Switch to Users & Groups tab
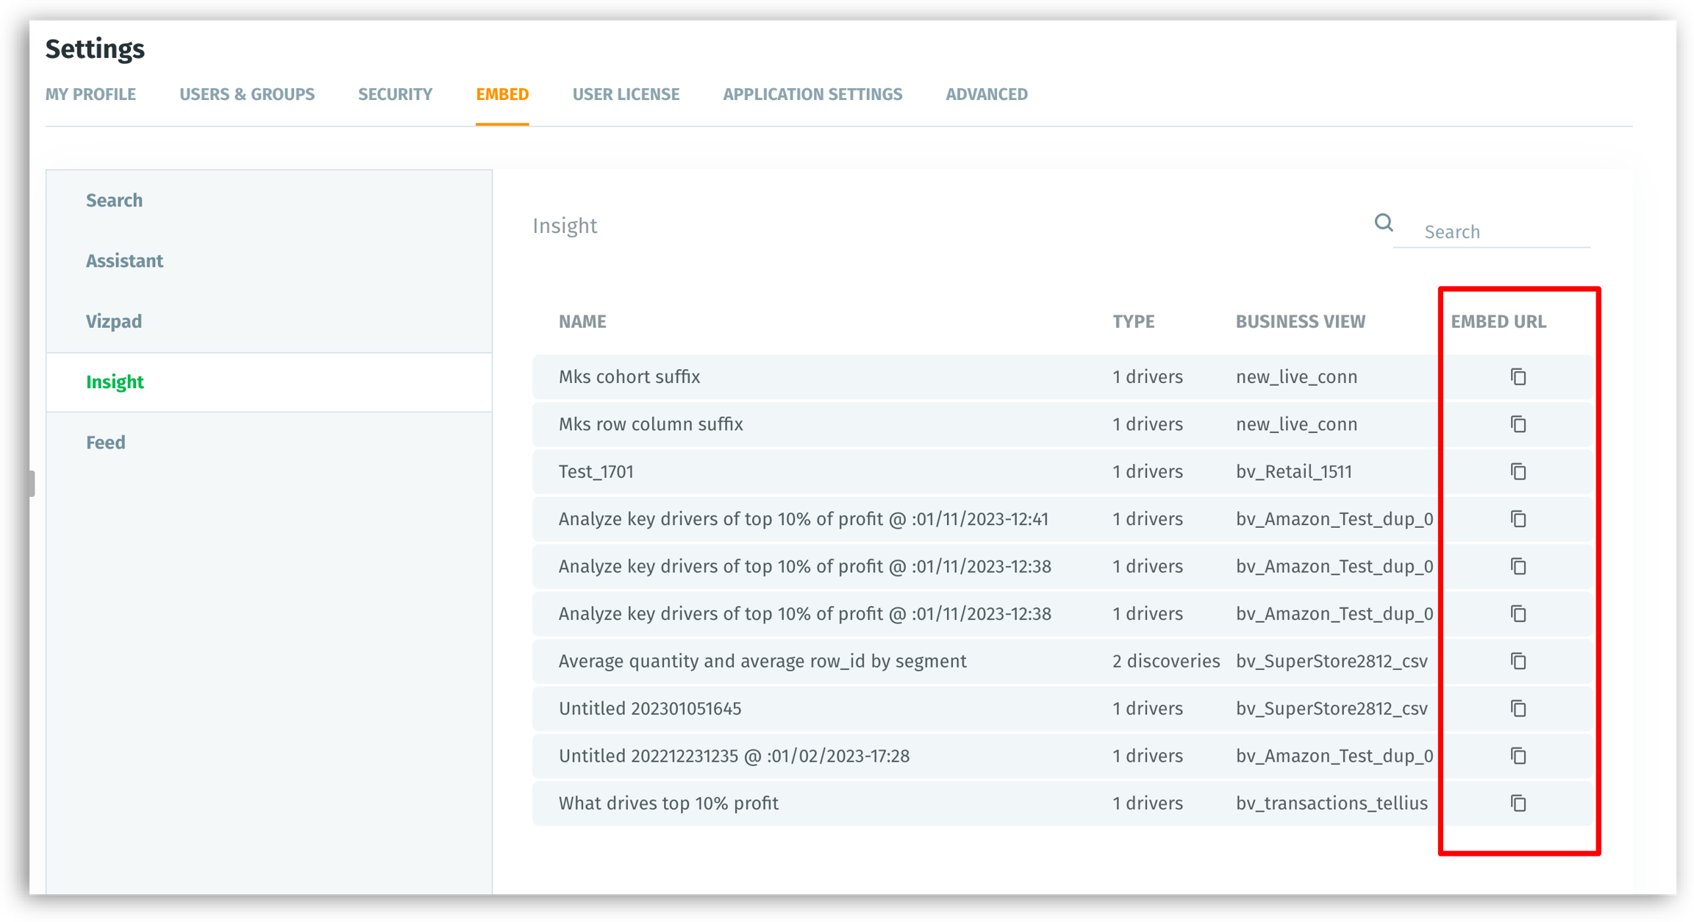Viewport: 1694px width, 922px height. 247,94
